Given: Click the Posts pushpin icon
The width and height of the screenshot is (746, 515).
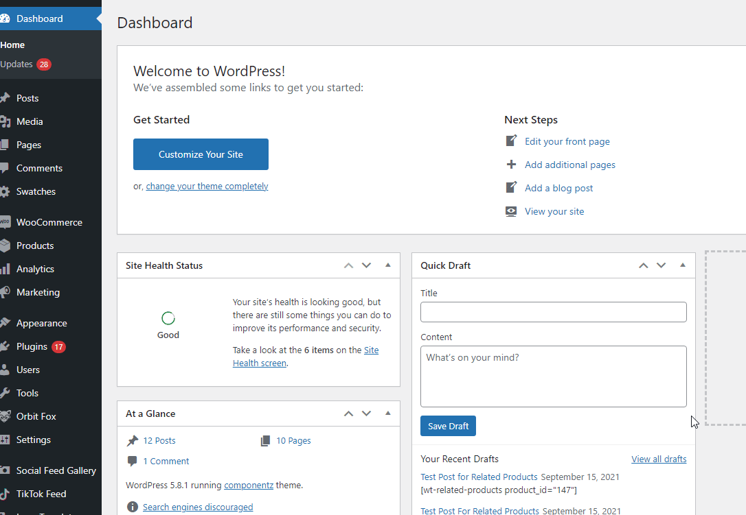Looking at the screenshot, I should coord(5,98).
